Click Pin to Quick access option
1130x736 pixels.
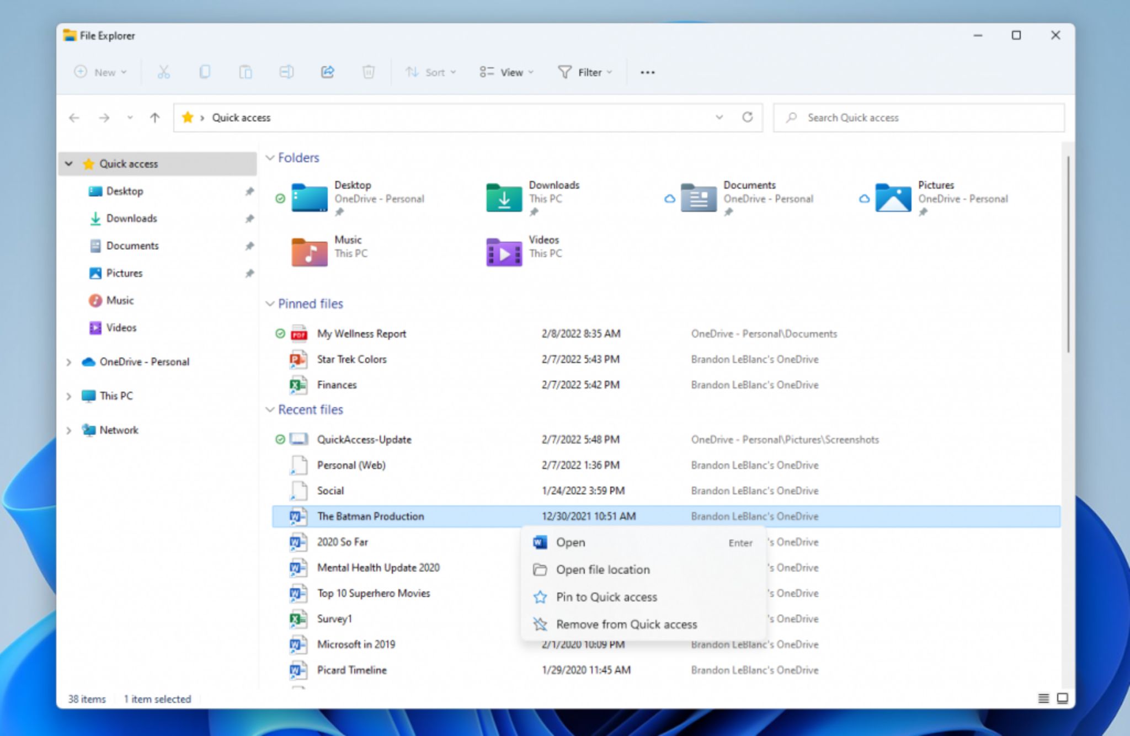pyautogui.click(x=606, y=596)
